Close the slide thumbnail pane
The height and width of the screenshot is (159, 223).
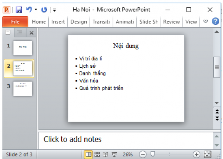32,33
